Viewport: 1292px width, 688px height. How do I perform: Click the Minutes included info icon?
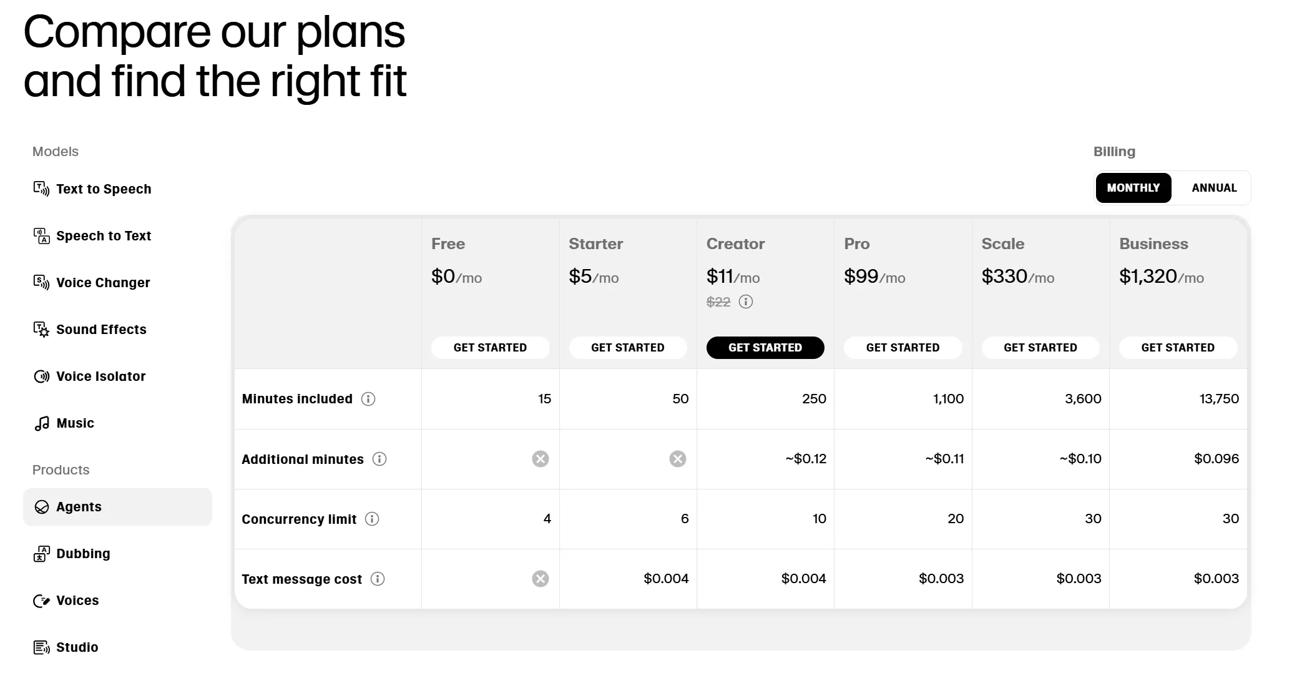pyautogui.click(x=368, y=399)
